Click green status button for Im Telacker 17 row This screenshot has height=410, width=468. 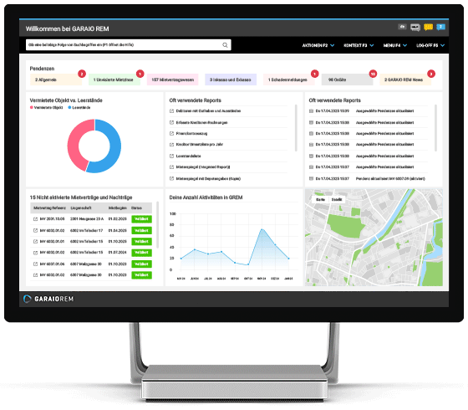[x=141, y=230]
